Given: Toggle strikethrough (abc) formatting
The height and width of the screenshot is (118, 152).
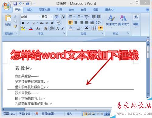Looking at the screenshot, I should point(42,23).
